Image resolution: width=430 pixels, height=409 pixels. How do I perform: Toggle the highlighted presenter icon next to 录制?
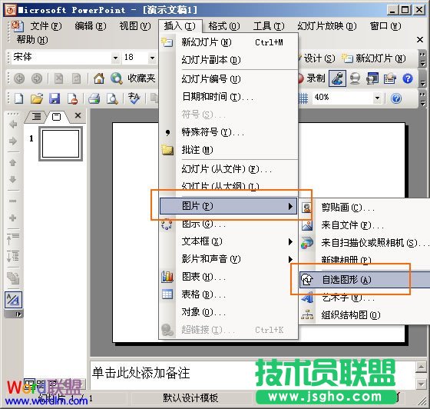point(337,78)
